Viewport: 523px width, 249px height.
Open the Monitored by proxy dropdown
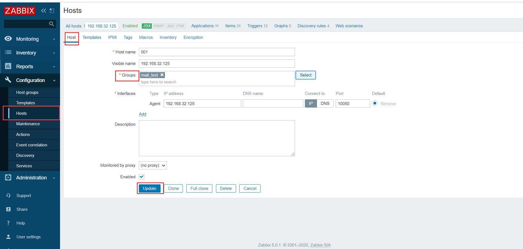[153, 165]
